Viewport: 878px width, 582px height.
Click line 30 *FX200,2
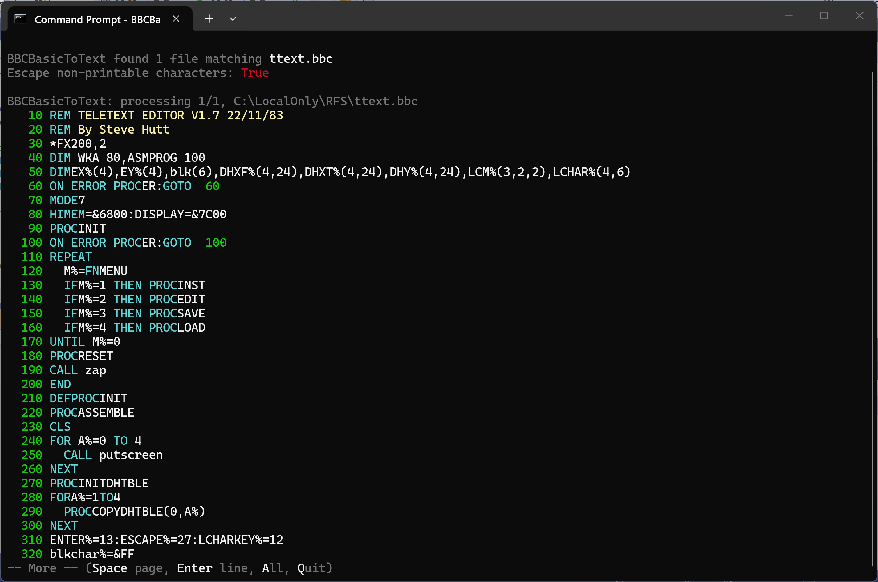67,143
